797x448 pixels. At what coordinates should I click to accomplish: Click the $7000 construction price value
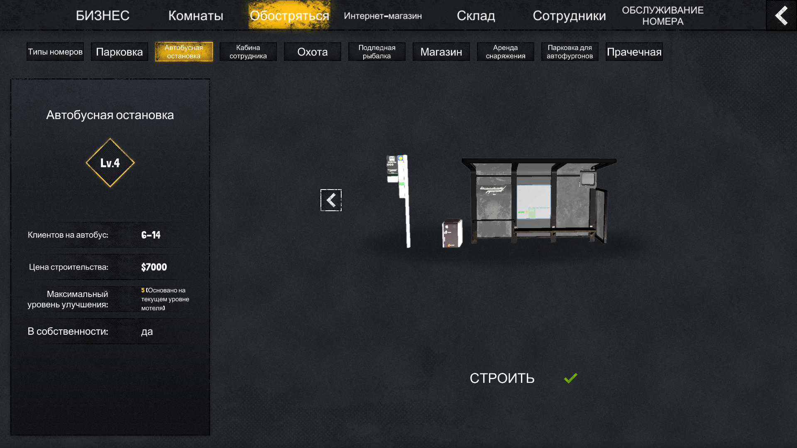tap(154, 267)
